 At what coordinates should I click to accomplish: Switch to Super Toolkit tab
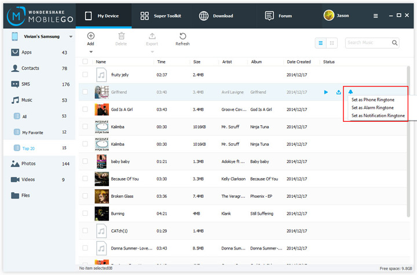coord(161,16)
